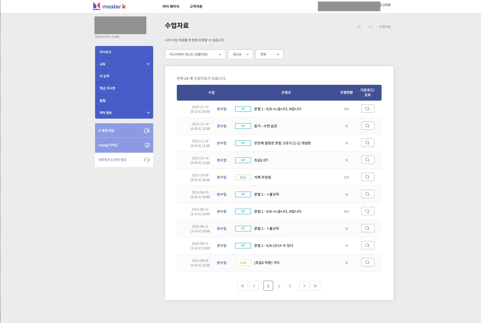Select 대시보드 in the sidebar
The image size is (481, 323).
(x=124, y=52)
